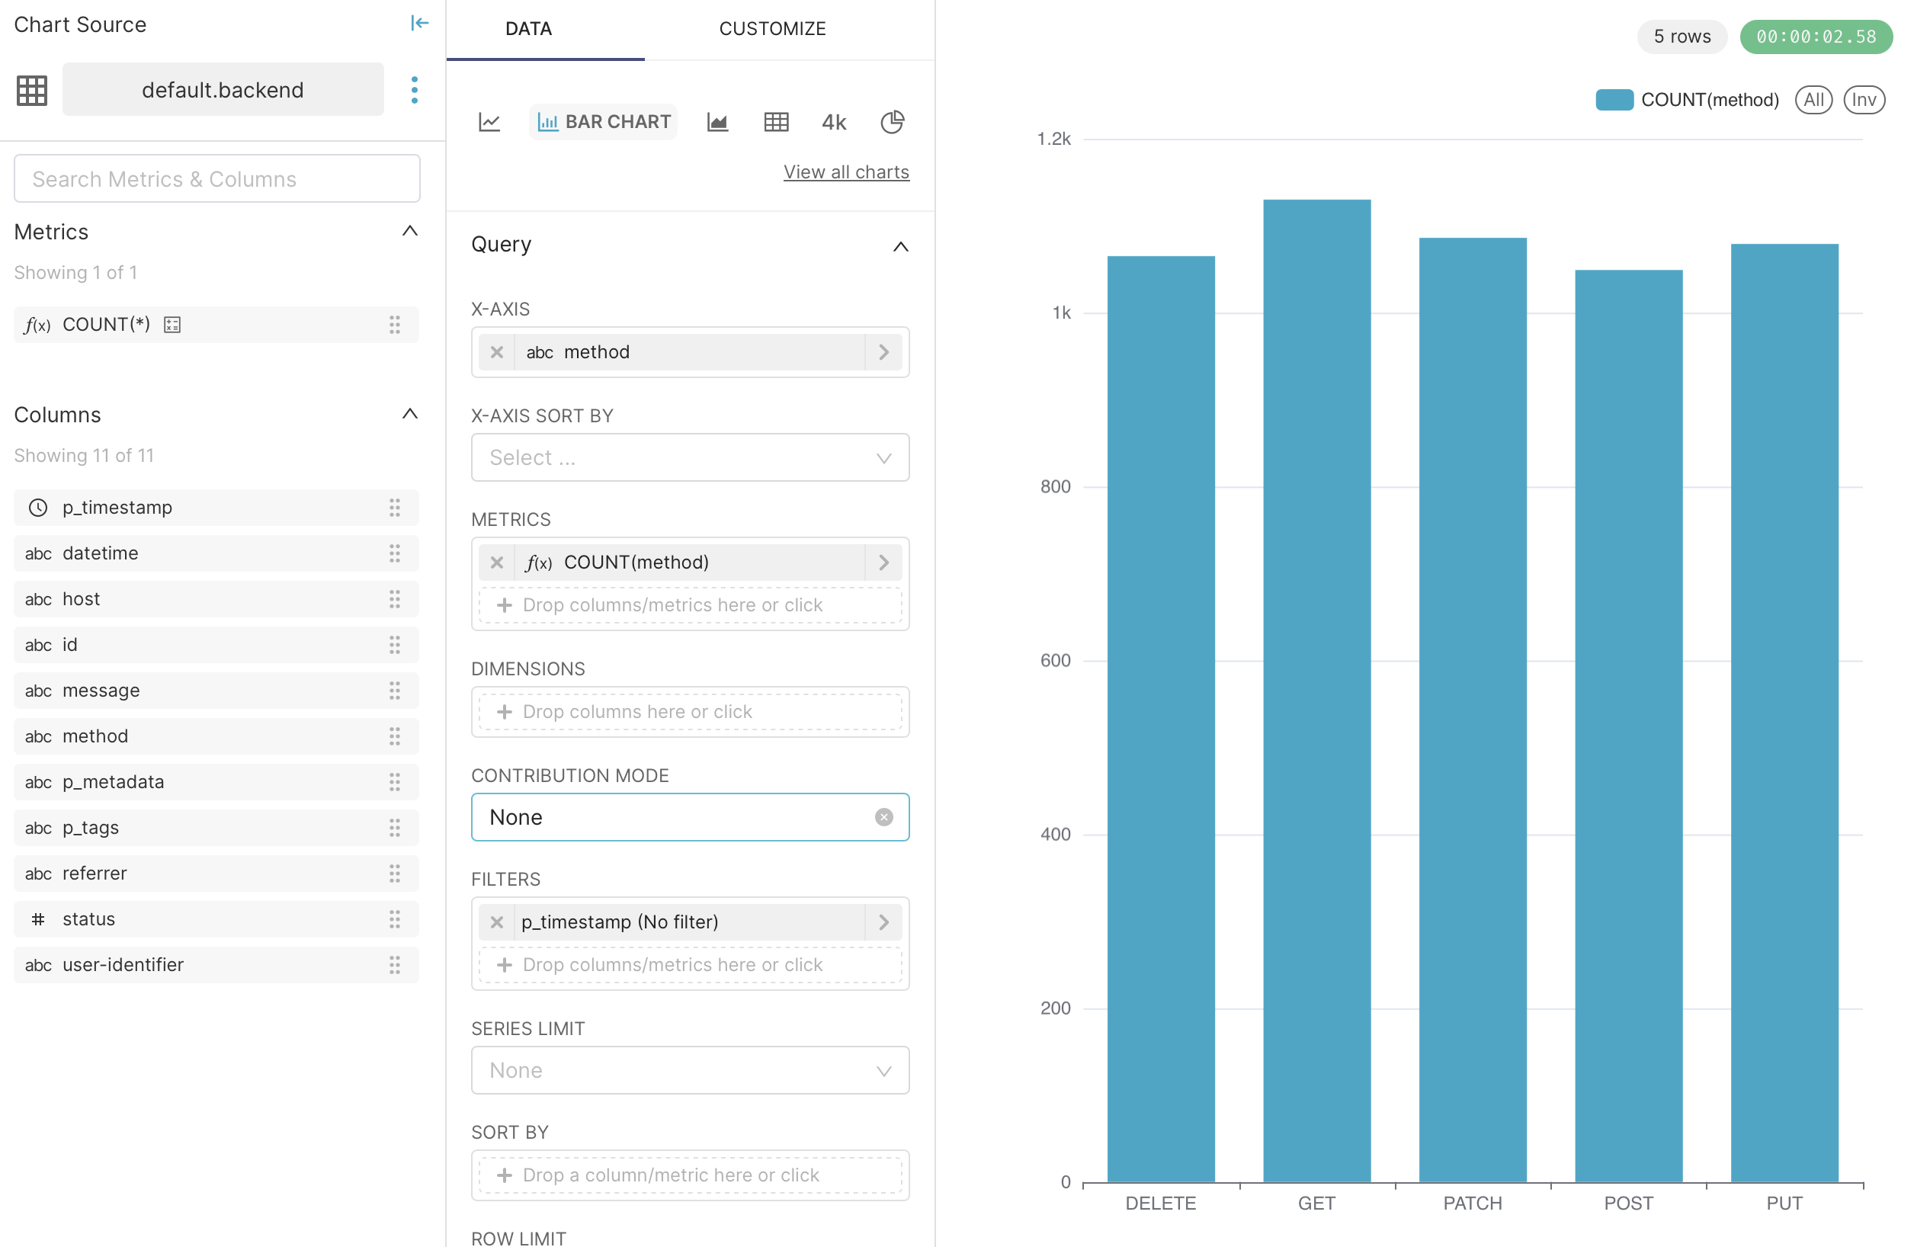This screenshot has width=1930, height=1247.
Task: Open the View all charts link
Action: 846,171
